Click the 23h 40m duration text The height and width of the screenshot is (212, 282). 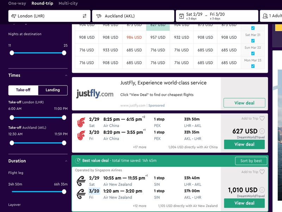[x=192, y=178]
